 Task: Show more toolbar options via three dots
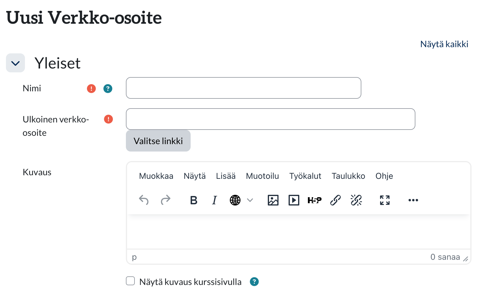[413, 200]
